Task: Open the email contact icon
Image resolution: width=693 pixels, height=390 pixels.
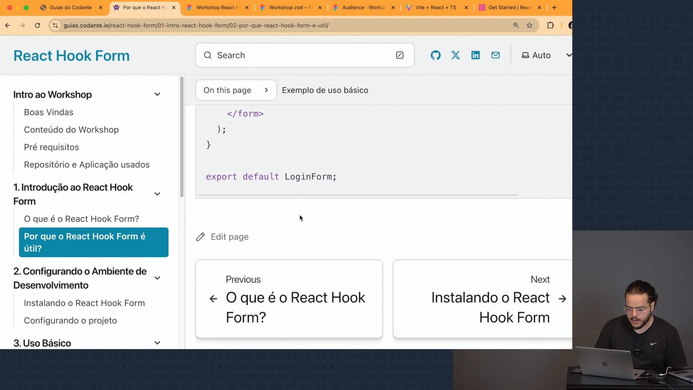Action: (x=496, y=55)
